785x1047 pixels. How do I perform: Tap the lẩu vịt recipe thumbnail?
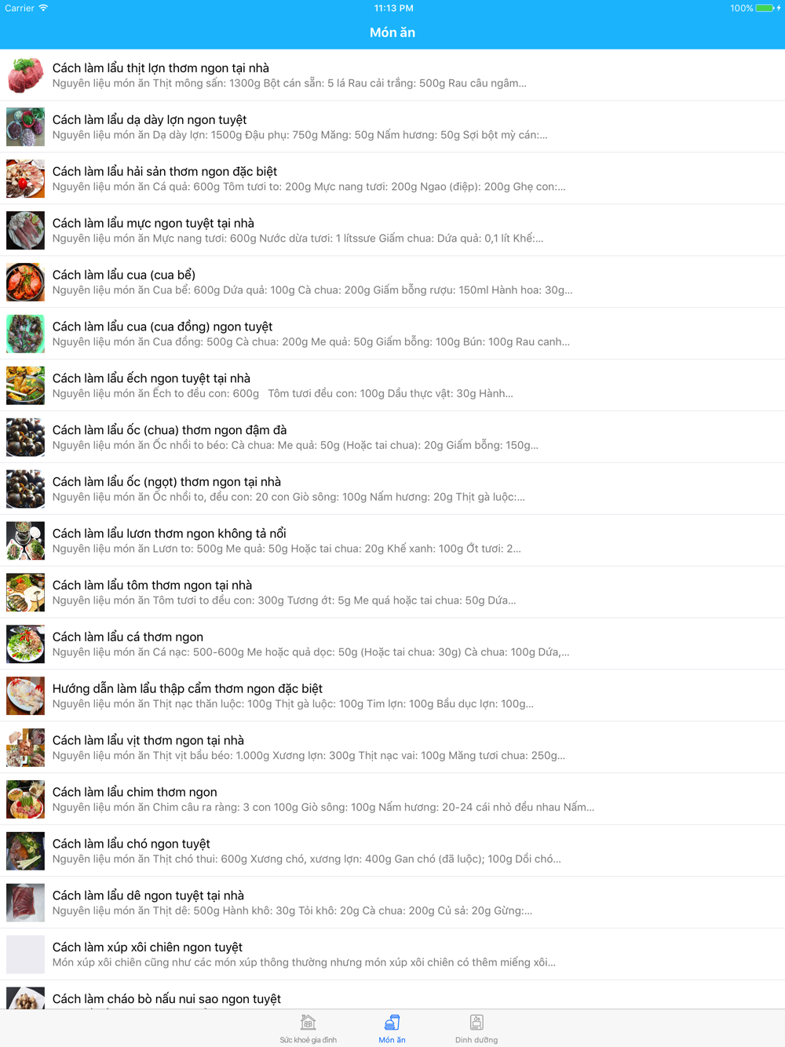pyautogui.click(x=25, y=747)
